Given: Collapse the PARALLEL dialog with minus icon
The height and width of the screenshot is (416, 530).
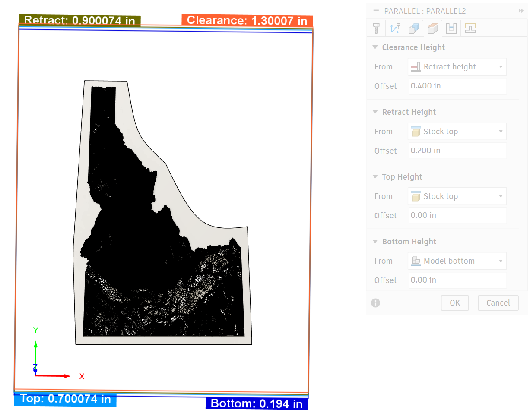Looking at the screenshot, I should click(376, 11).
